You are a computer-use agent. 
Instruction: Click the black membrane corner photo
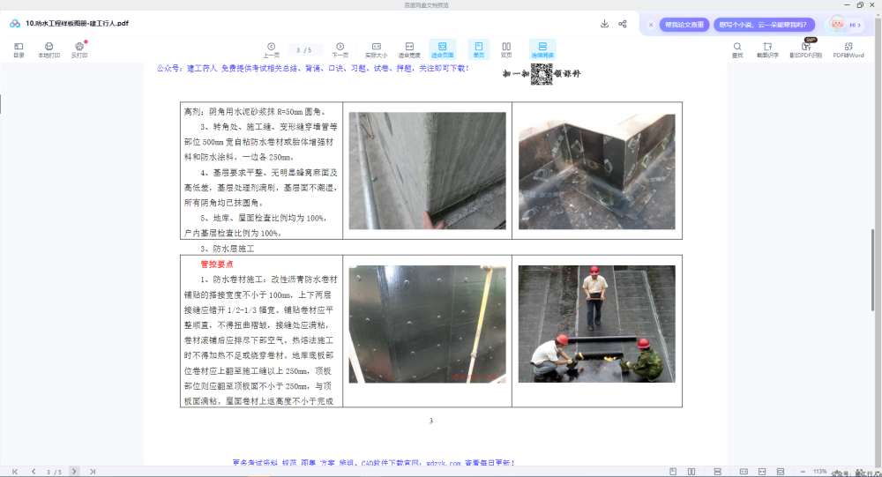tap(596, 170)
